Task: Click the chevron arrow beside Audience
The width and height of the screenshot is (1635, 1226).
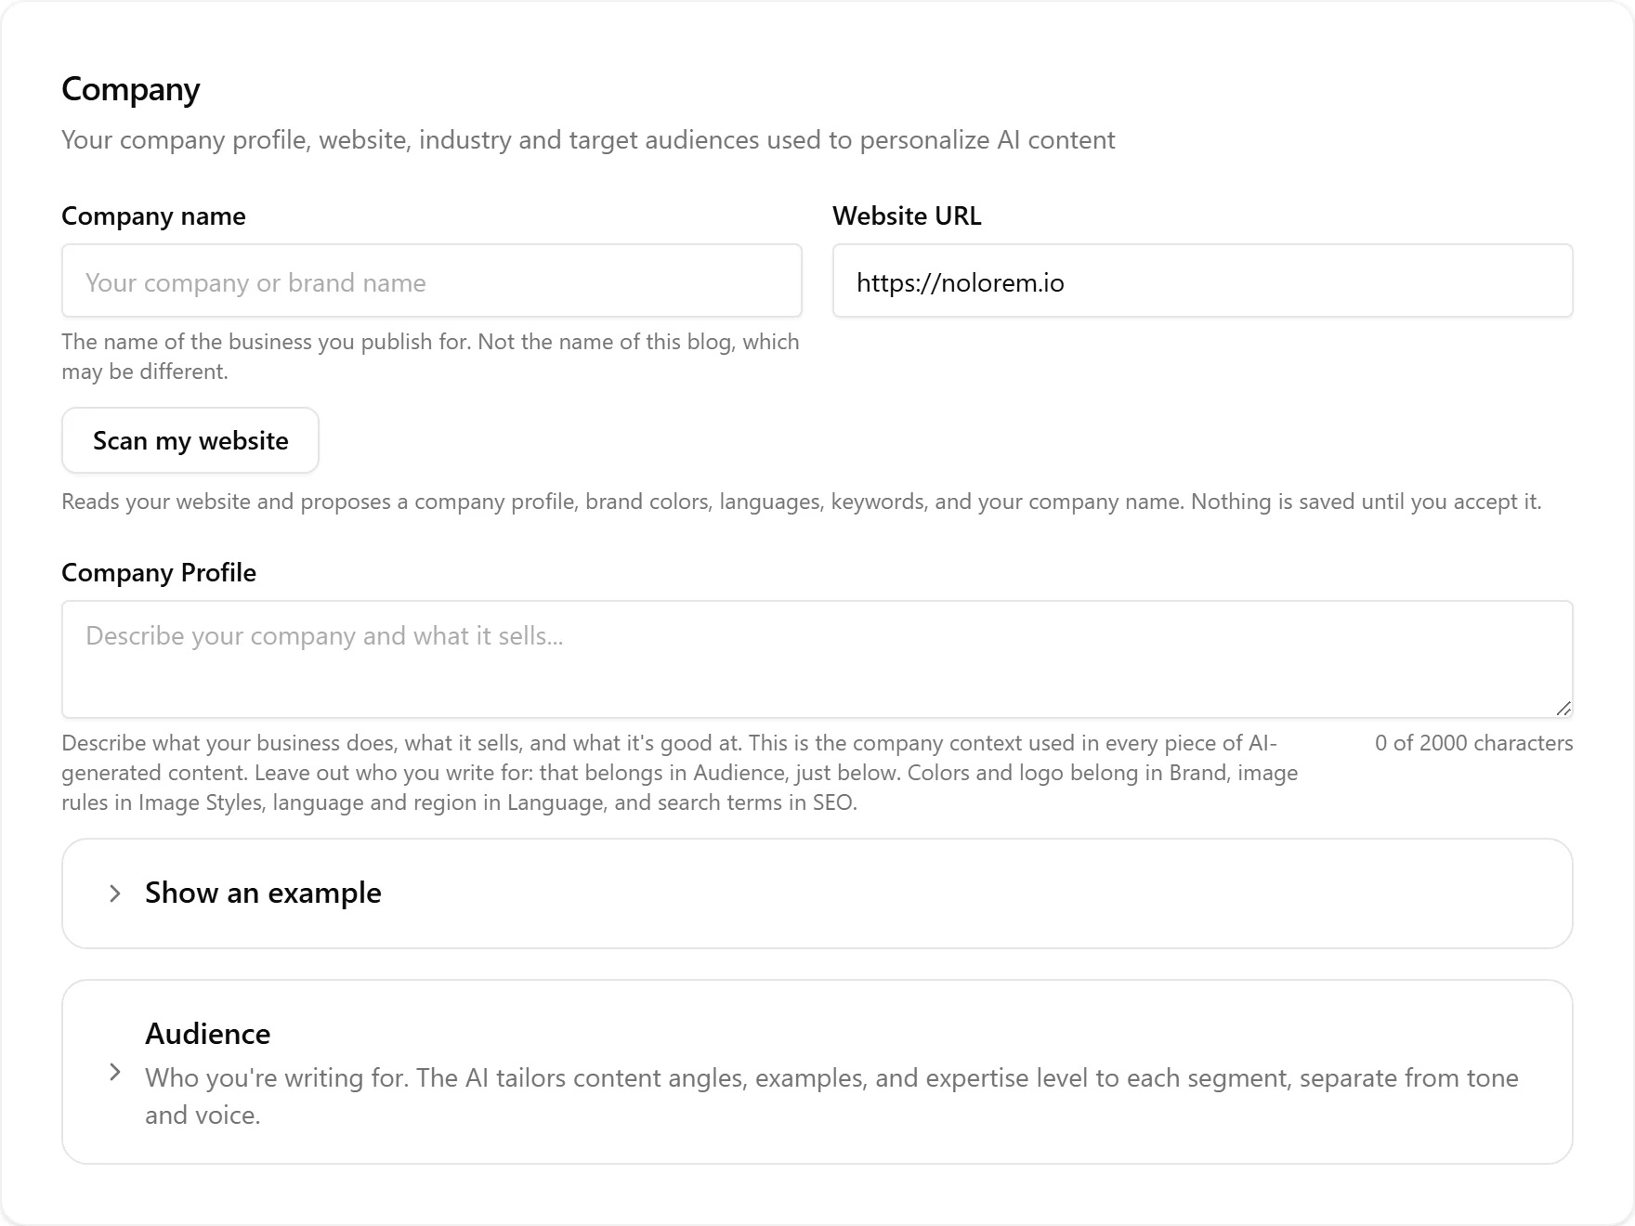Action: coord(115,1072)
